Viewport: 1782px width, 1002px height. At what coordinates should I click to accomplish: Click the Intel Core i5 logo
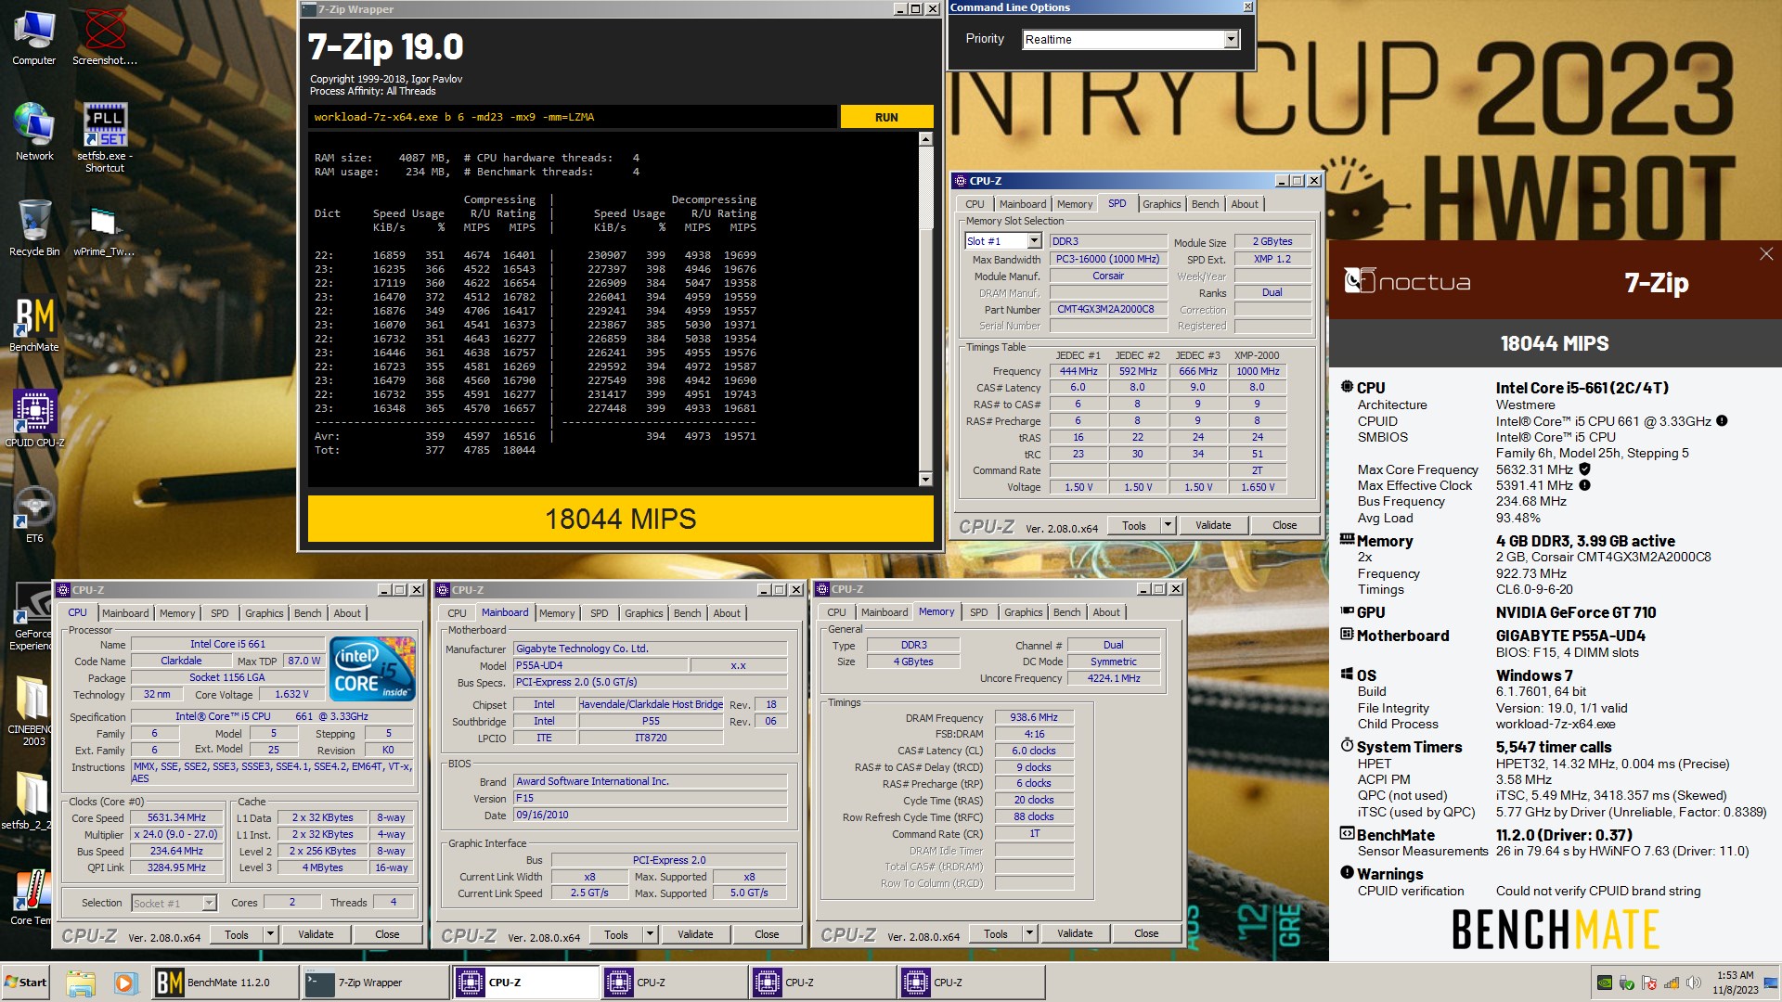click(x=372, y=668)
